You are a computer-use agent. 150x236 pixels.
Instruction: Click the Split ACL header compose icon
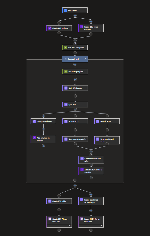point(66,88)
